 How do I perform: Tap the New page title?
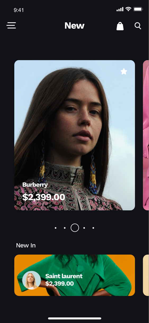pos(75,26)
